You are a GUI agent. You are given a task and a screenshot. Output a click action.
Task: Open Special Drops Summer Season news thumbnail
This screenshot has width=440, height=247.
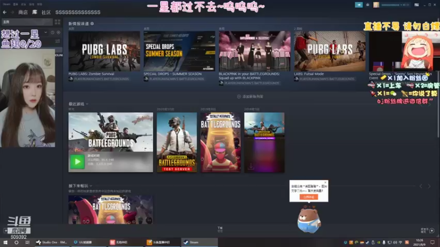179,50
